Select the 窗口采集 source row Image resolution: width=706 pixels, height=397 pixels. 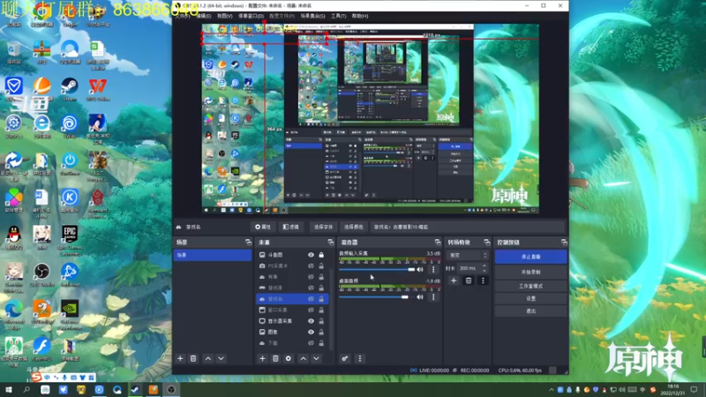(292, 311)
